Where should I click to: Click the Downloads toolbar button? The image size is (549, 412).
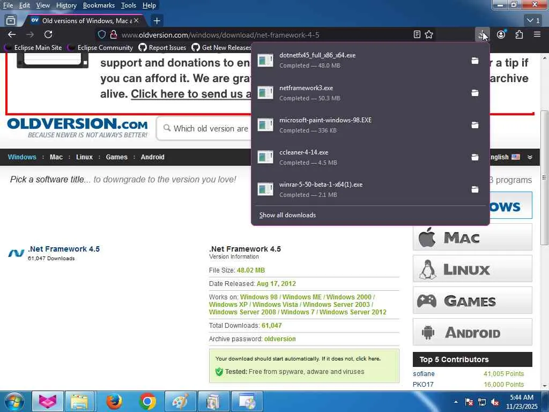pyautogui.click(x=483, y=34)
